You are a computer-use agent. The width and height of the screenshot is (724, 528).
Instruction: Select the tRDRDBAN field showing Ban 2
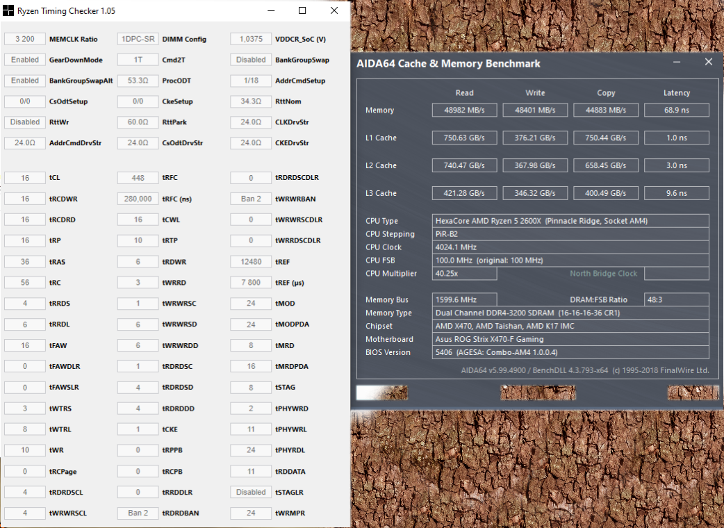[138, 513]
